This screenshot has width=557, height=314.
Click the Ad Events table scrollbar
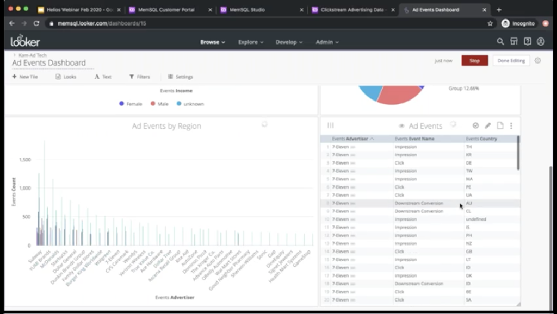point(518,153)
